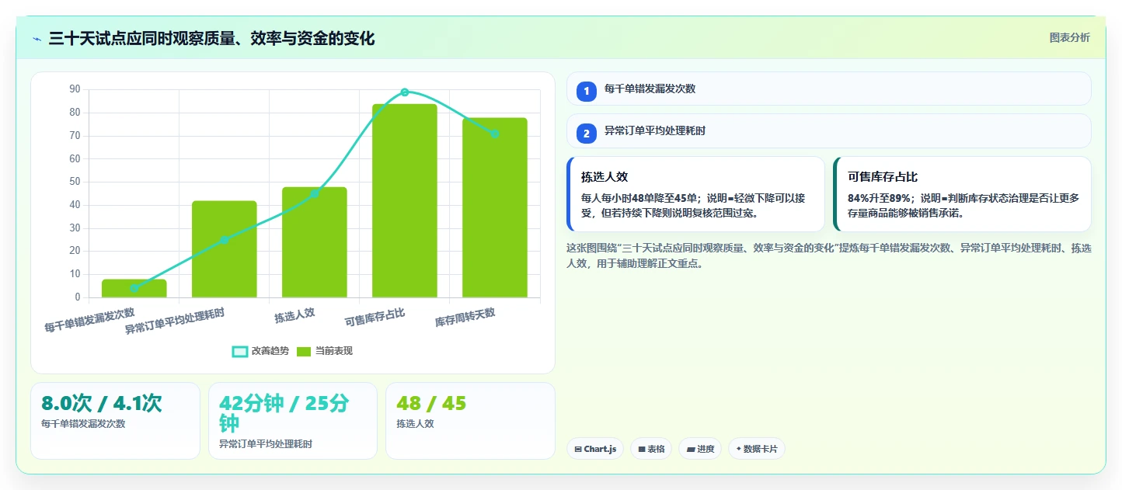Screen dimensions: 1122x490
Task: Click the 数据卡片 tag
Action: click(756, 449)
